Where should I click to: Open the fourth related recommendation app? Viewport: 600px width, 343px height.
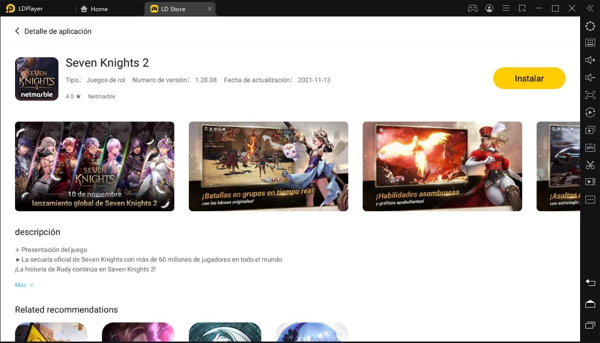tap(312, 332)
